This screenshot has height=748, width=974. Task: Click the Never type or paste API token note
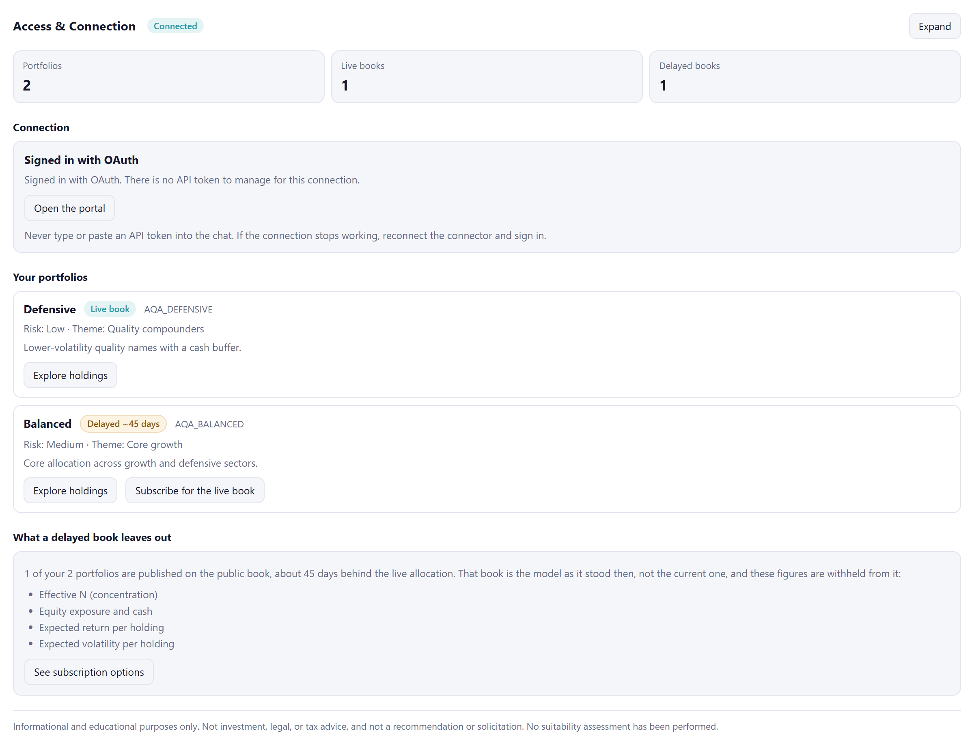[285, 235]
